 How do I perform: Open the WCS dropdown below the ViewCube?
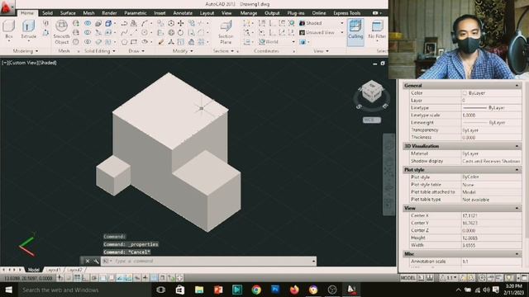pos(371,120)
